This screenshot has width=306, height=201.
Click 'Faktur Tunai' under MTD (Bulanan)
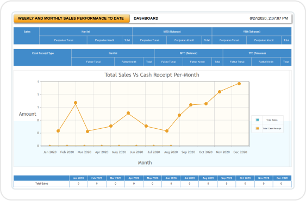[168, 62]
